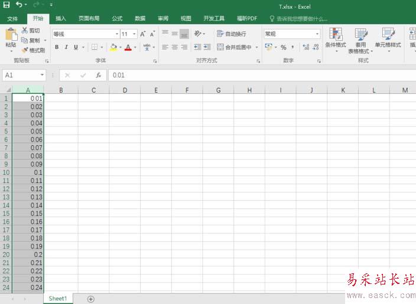Align text to top
The width and height of the screenshot is (416, 304).
(x=165, y=34)
